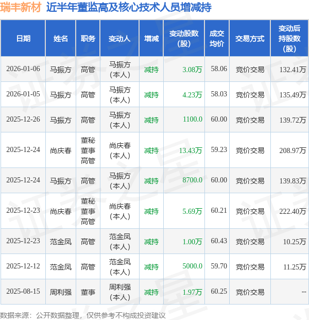Click the holdings value 10.25万

tap(295, 242)
